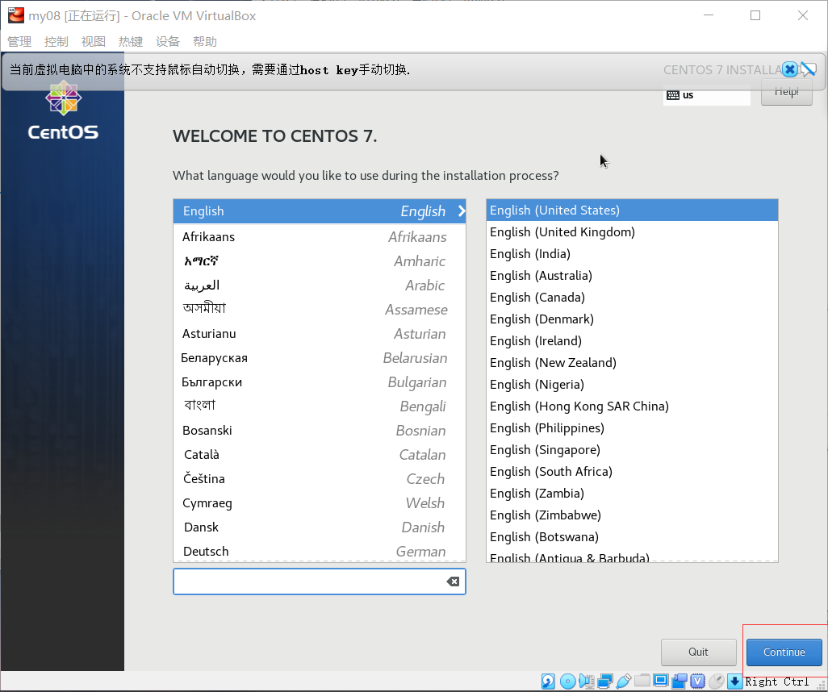Click the audio status icon
Image resolution: width=828 pixels, height=692 pixels.
click(x=586, y=681)
